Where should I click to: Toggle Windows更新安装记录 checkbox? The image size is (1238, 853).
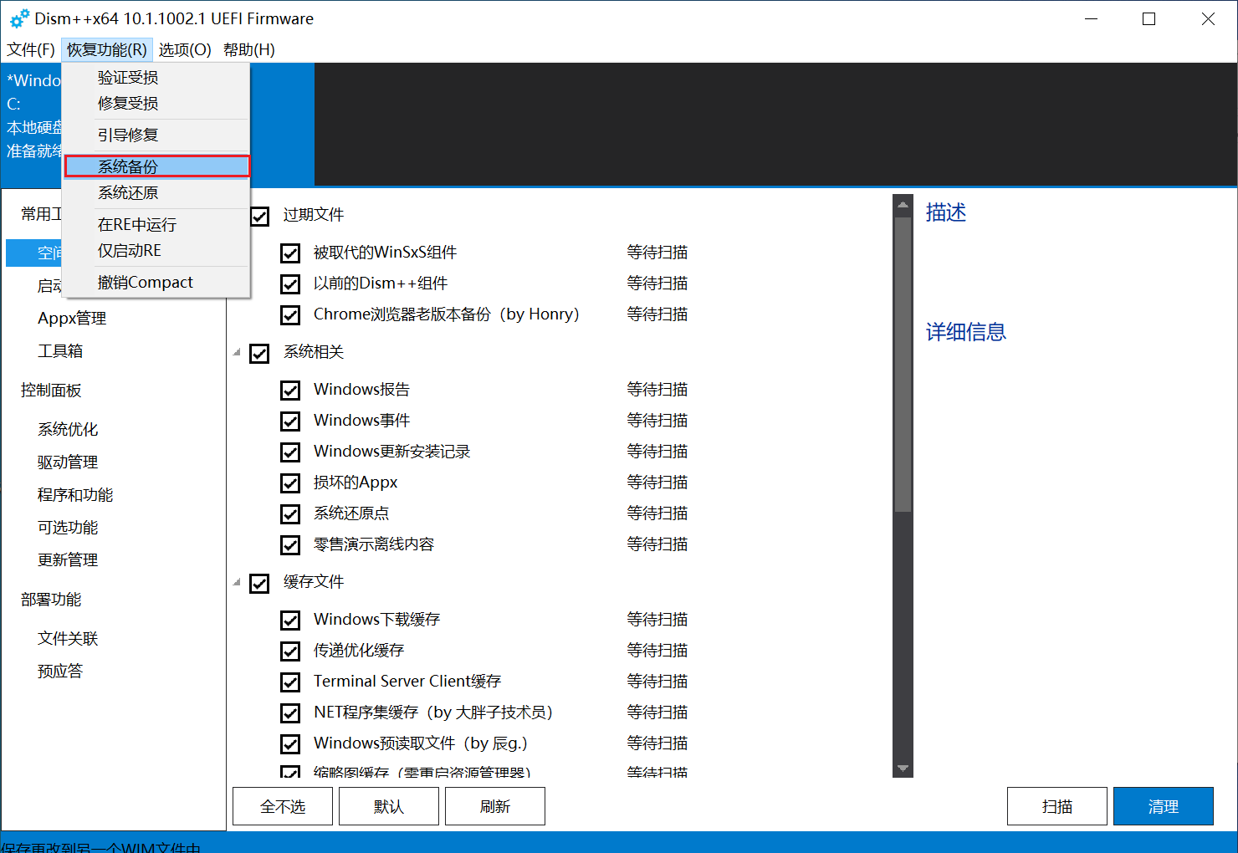pos(290,452)
